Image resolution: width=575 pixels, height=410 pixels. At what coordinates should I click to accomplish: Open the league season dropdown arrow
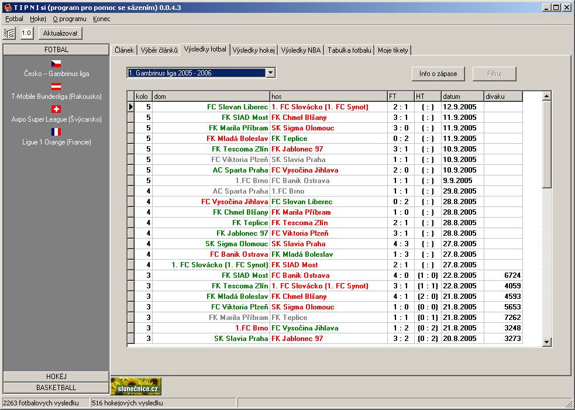[270, 73]
